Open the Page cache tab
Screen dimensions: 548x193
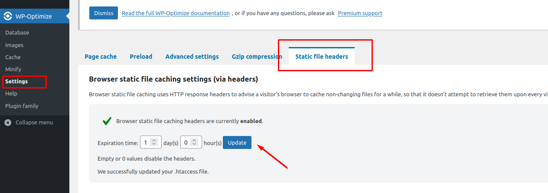[101, 57]
